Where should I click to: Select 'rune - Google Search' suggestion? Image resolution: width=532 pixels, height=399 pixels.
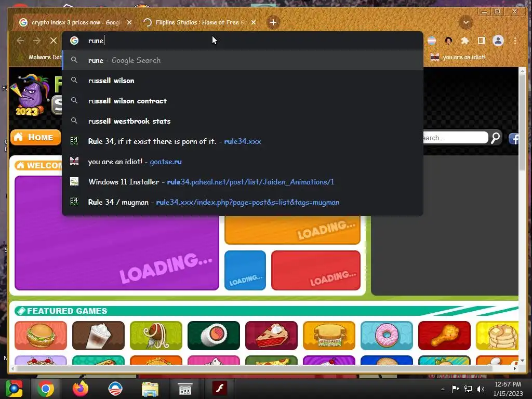pyautogui.click(x=243, y=60)
